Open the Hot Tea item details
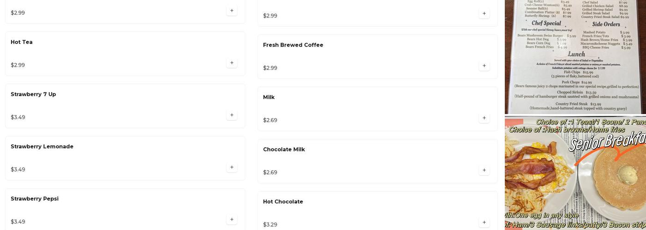Image resolution: width=646 pixels, height=230 pixels. (x=22, y=42)
